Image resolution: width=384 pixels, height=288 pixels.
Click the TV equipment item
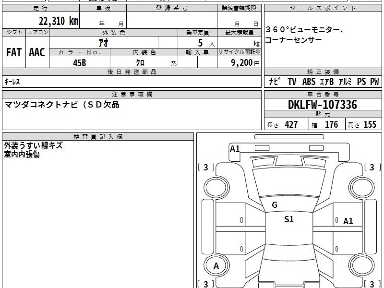292,82
